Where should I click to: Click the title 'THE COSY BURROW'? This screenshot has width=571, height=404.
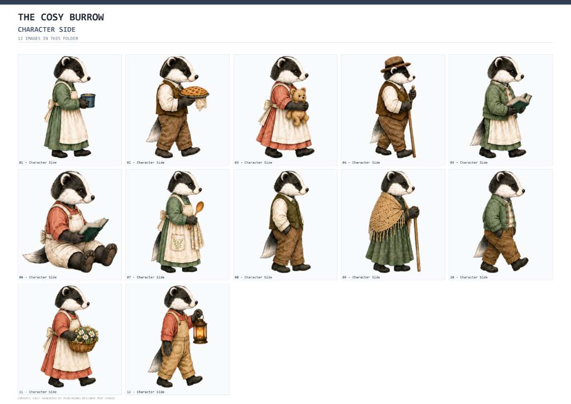(x=61, y=17)
